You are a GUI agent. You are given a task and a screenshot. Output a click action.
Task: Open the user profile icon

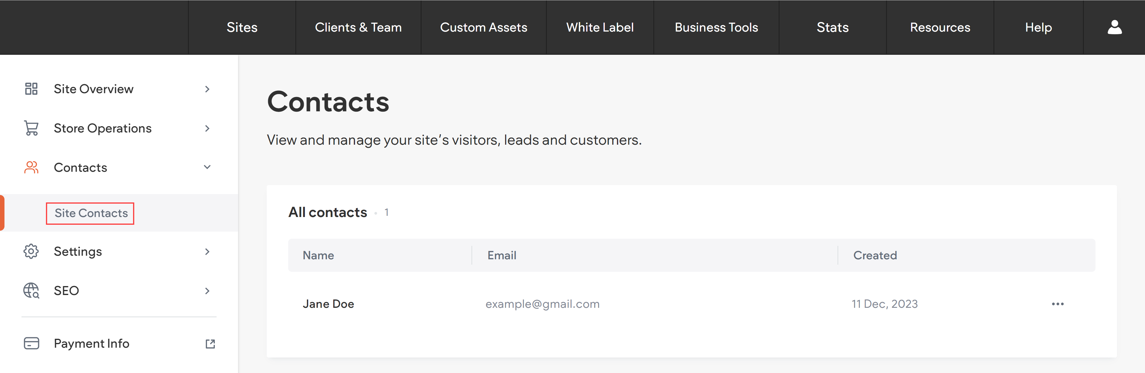[1114, 27]
